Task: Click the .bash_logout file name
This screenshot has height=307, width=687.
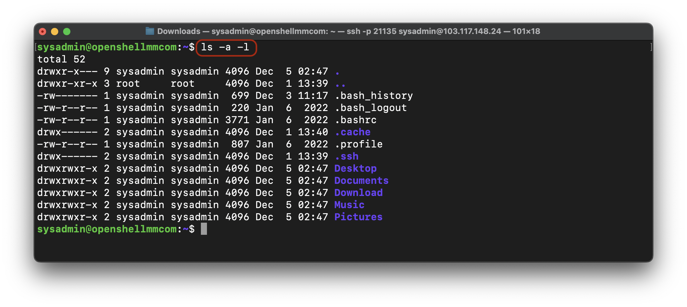Action: 371,108
